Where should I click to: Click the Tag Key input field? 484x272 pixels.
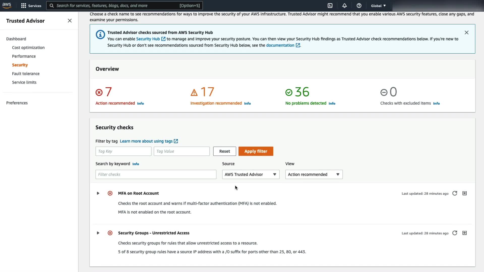[x=123, y=151]
